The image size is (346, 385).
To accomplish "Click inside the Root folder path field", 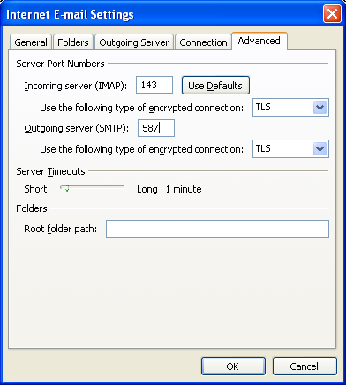I will (217, 229).
